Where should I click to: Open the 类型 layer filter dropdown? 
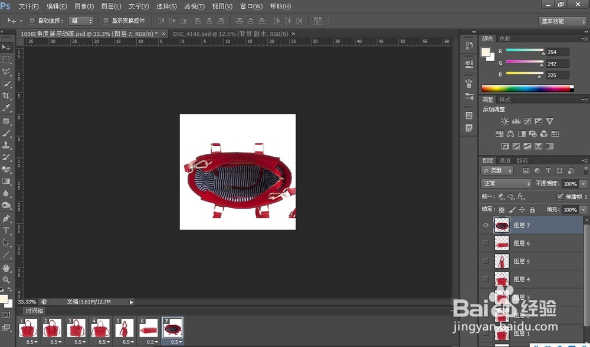point(497,170)
